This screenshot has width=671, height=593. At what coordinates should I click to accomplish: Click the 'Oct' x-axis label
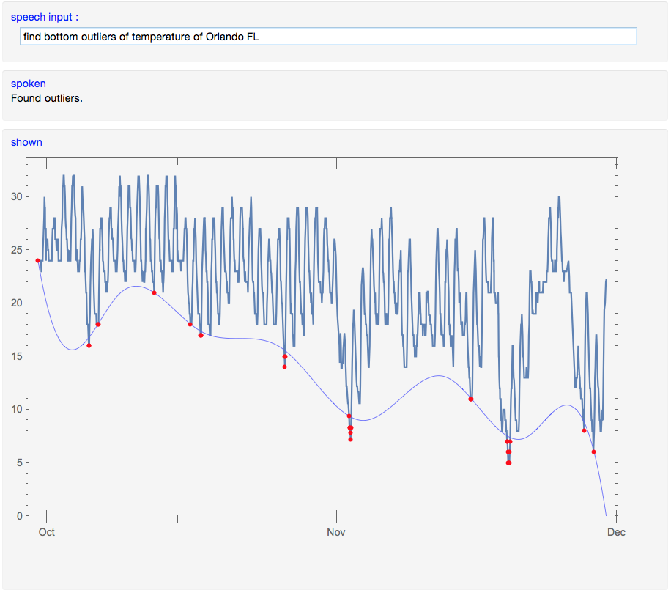[x=47, y=532]
